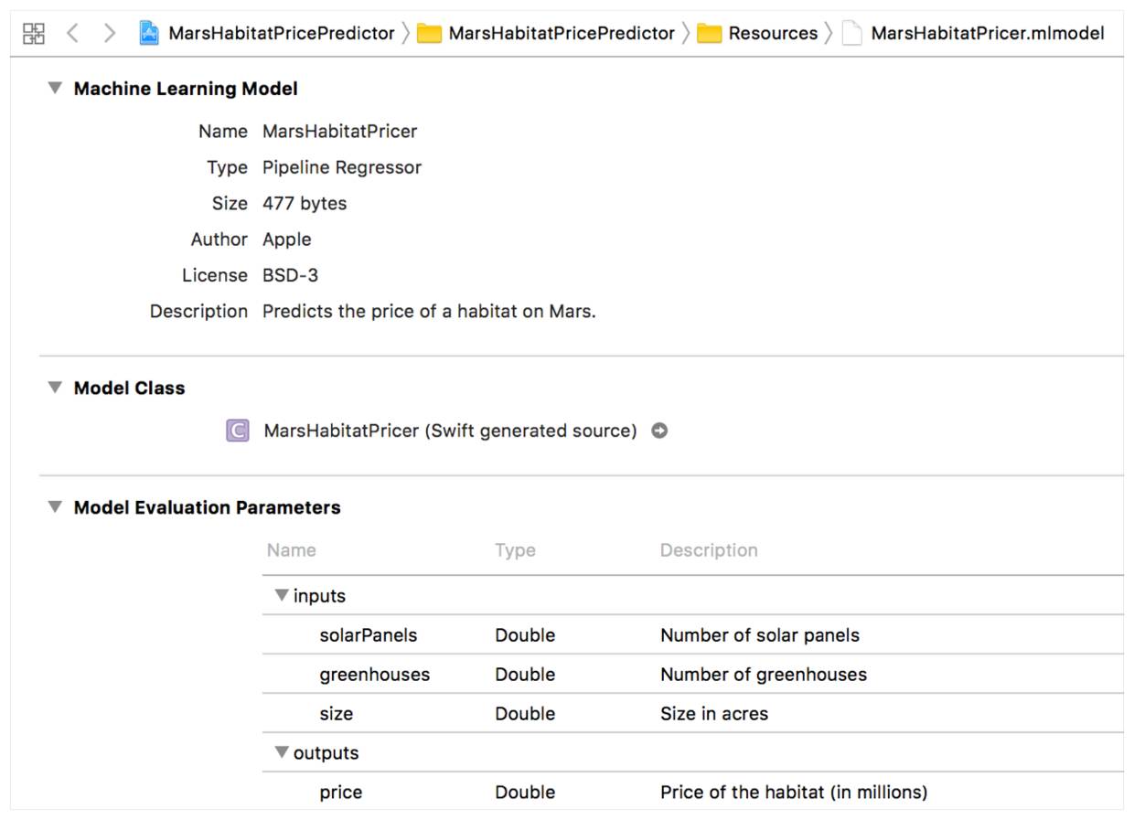The width and height of the screenshot is (1134, 820).
Task: Click the Resources folder icon
Action: pyautogui.click(x=709, y=34)
